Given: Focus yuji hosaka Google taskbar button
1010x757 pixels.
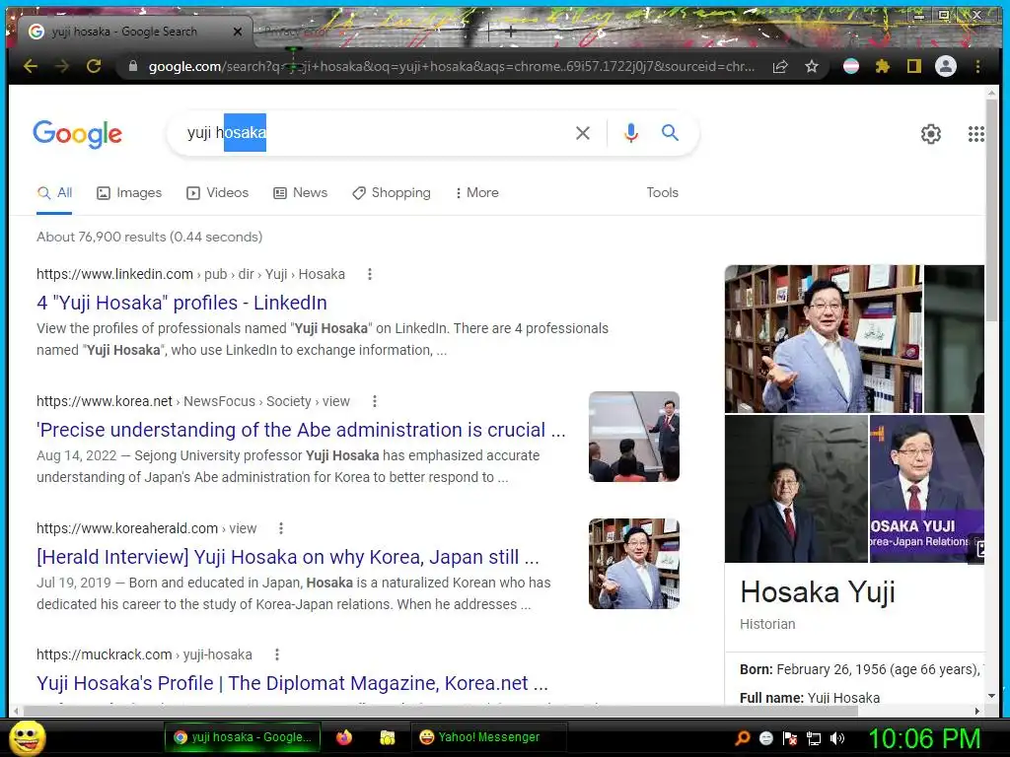Looking at the screenshot, I should pos(244,737).
